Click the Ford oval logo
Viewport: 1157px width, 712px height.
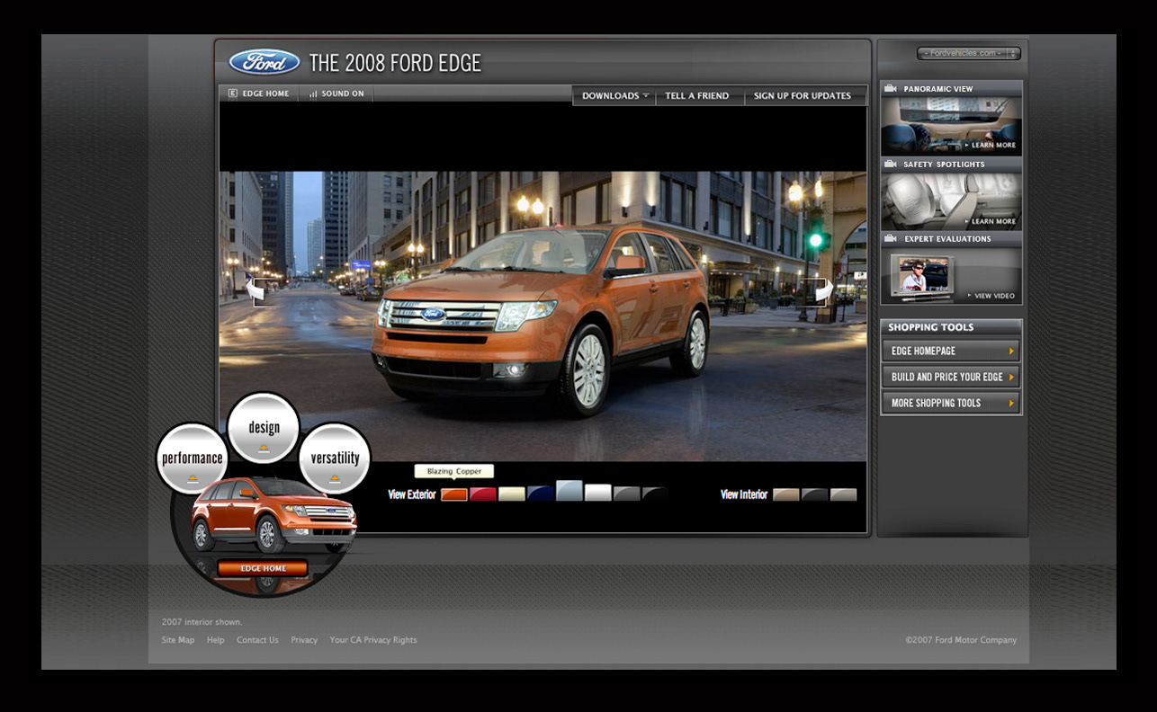pyautogui.click(x=265, y=62)
